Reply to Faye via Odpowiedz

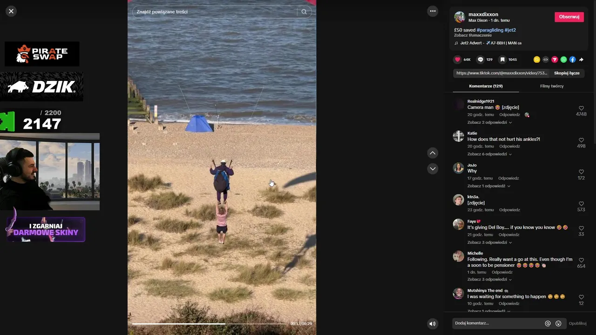pyautogui.click(x=508, y=234)
